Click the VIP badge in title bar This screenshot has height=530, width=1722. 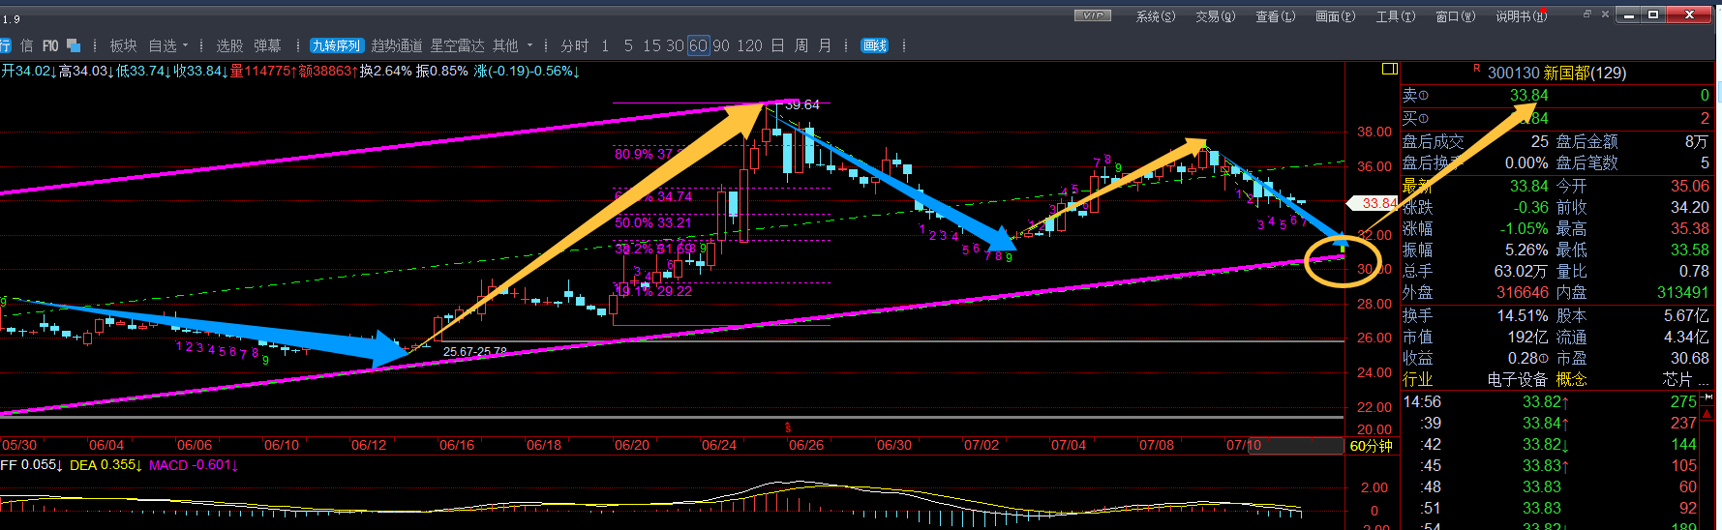coord(1093,15)
